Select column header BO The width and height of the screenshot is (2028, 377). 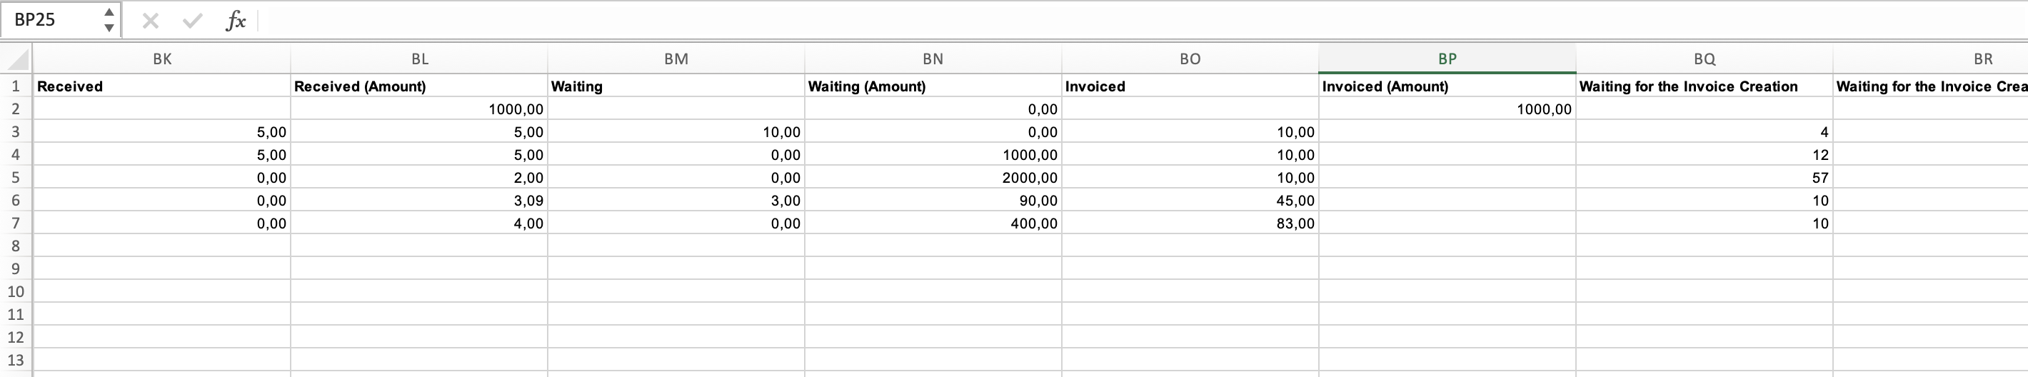[1190, 59]
